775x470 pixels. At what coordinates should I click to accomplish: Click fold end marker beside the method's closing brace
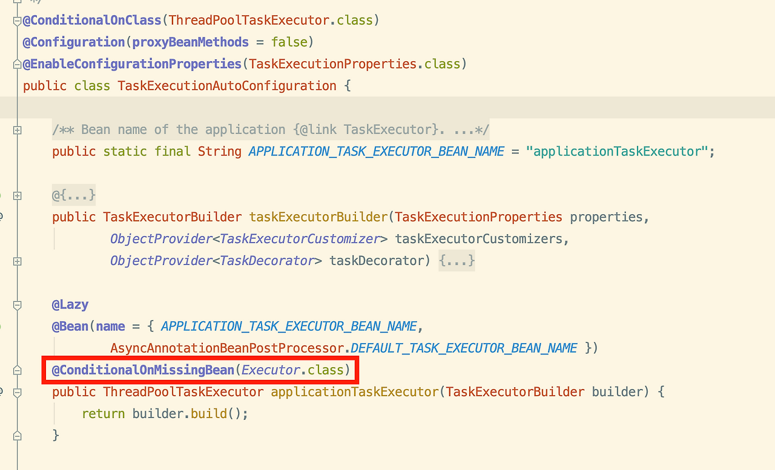click(x=17, y=436)
